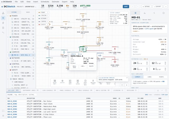Viewport: 169px width, 119px height.
Task: Select UPS Gallery node on canvas
Action: coord(100,24)
